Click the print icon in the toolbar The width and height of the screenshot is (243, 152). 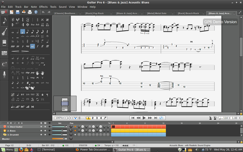(30, 12)
